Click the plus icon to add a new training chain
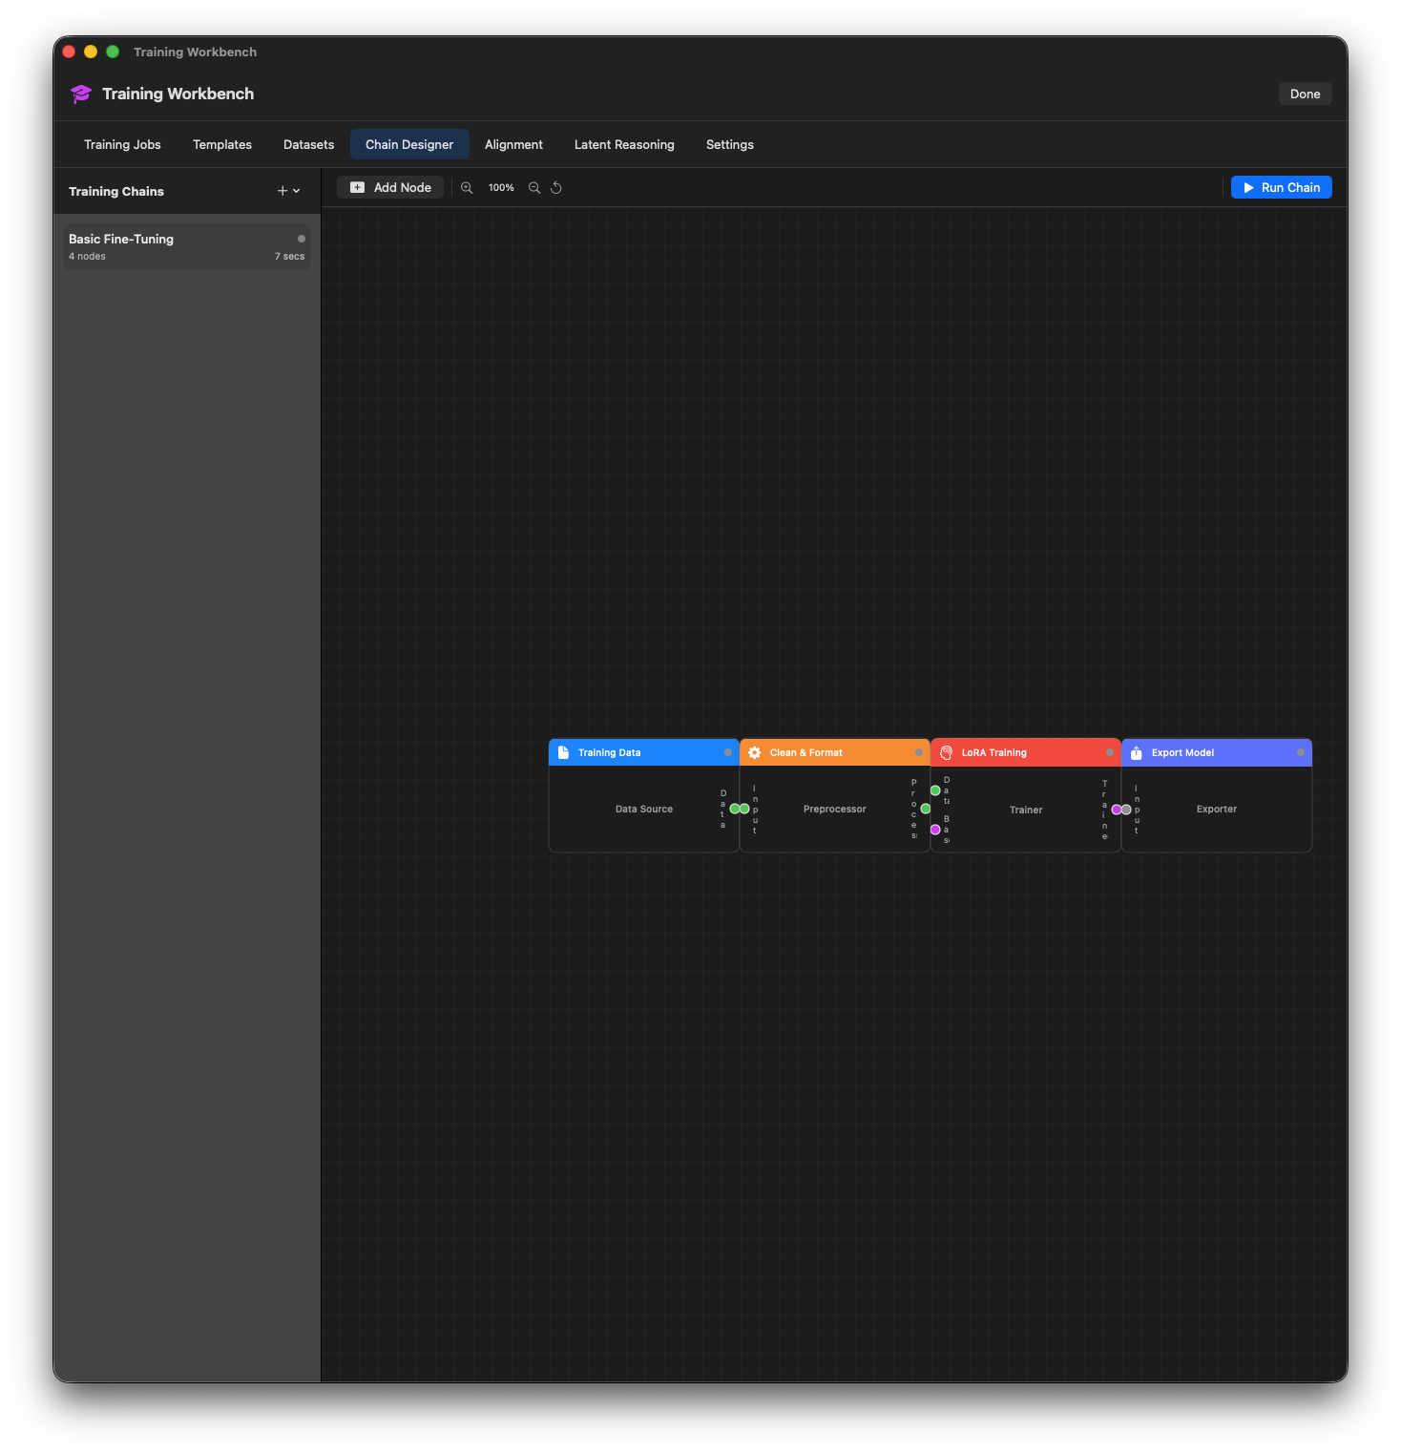This screenshot has width=1401, height=1453. [281, 191]
